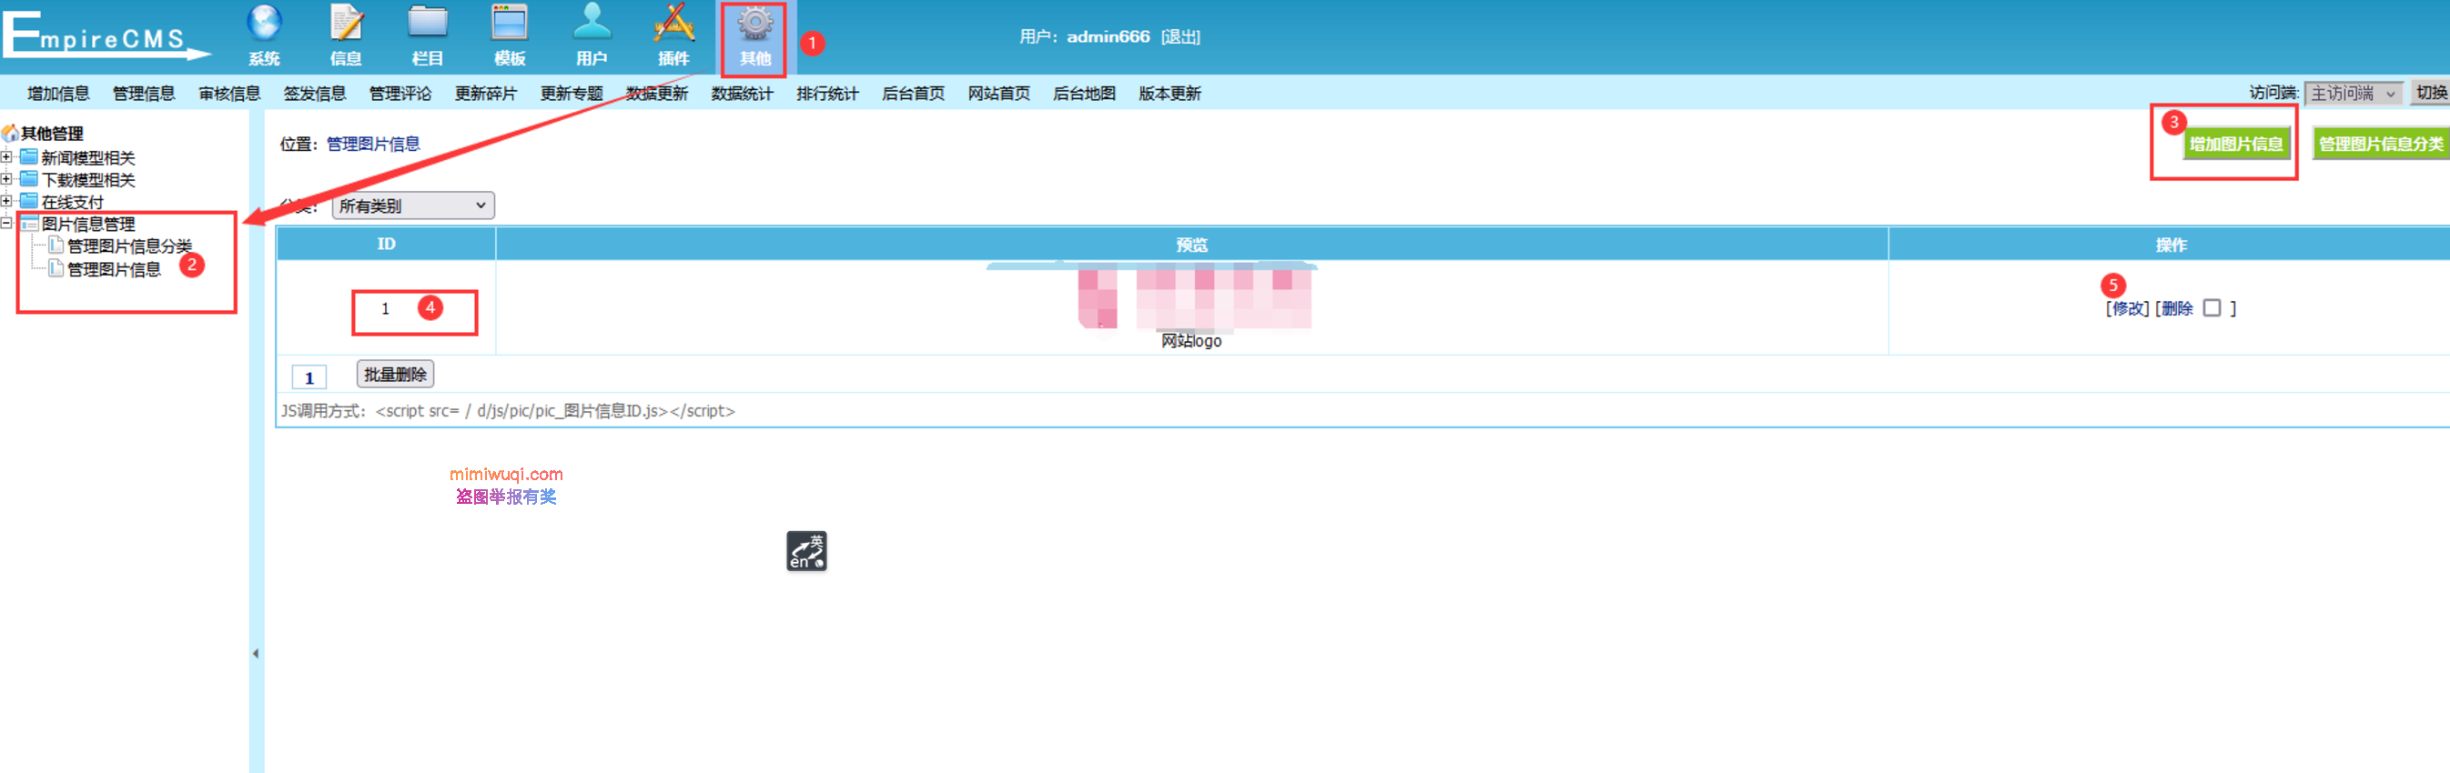Select 图片信息管理 tree label

[x=88, y=225]
